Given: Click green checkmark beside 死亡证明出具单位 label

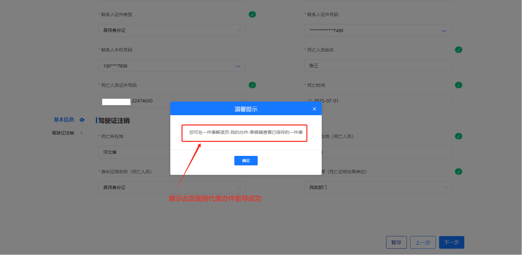Looking at the screenshot, I should coord(458,172).
